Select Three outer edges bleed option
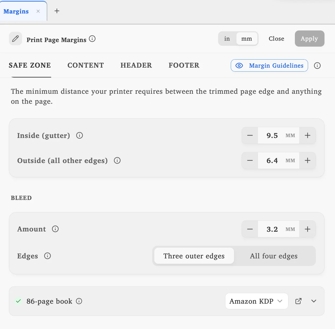Viewport: 335px width, 329px height. coord(194,256)
